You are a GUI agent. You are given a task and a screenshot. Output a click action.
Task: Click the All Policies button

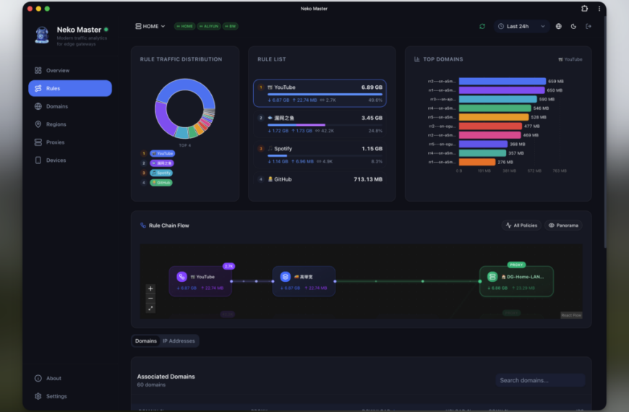click(521, 226)
